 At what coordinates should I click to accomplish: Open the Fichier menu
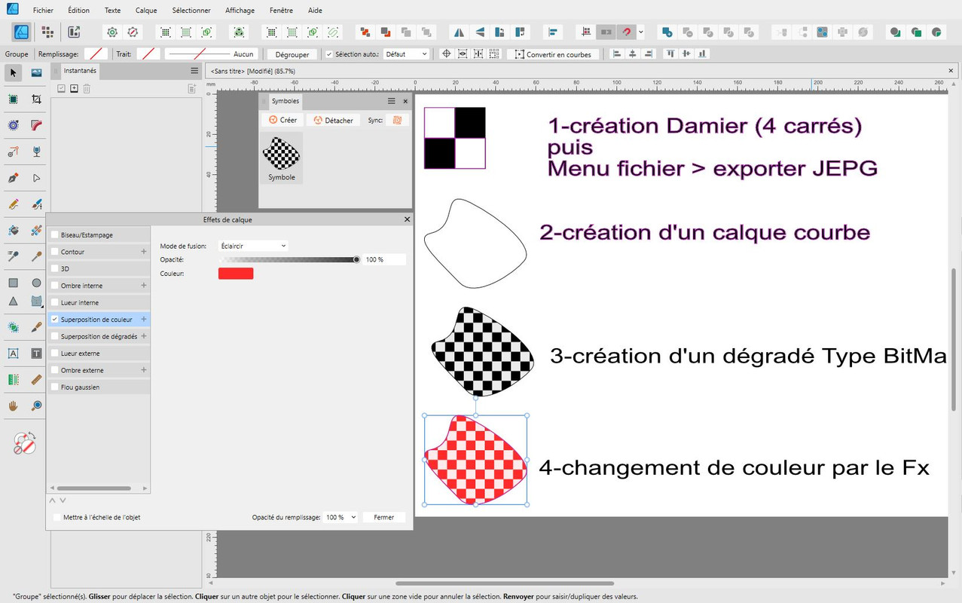43,11
